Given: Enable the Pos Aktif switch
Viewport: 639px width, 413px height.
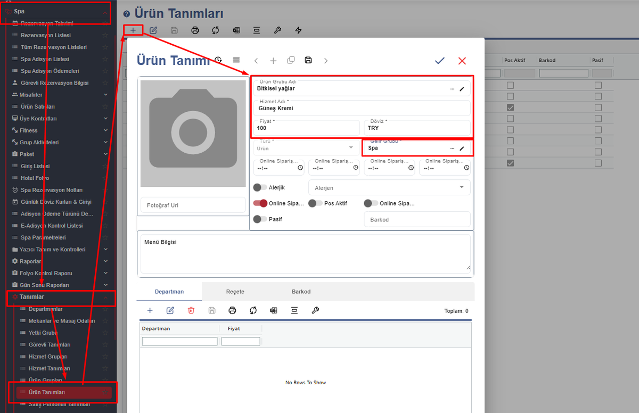Looking at the screenshot, I should tap(315, 203).
